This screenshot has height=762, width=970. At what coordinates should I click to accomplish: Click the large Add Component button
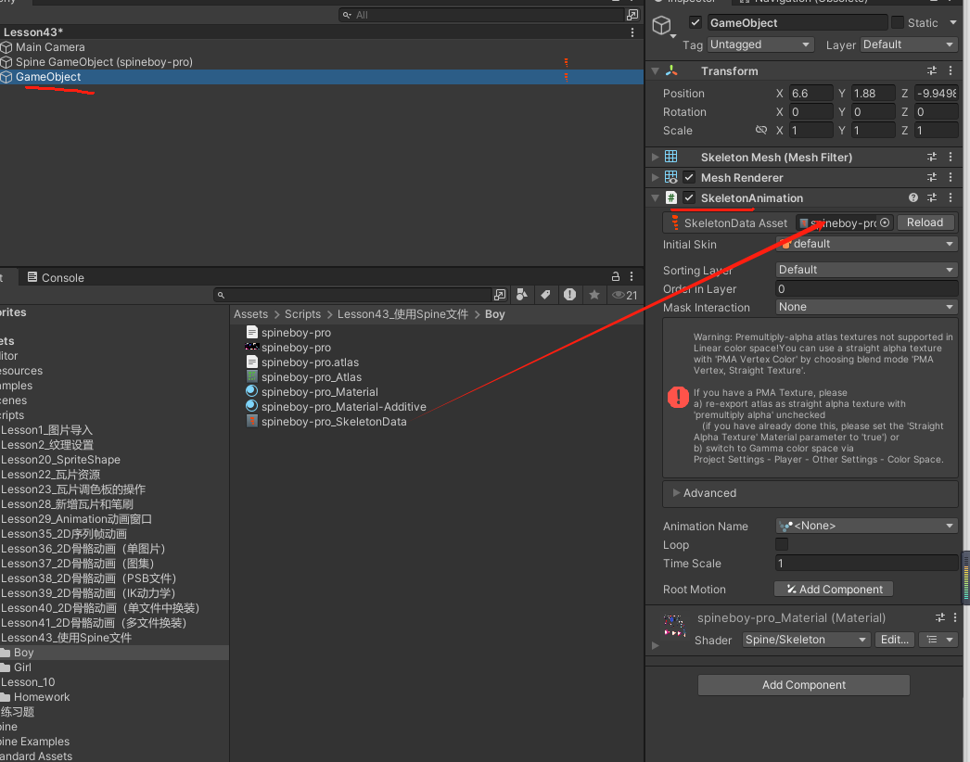point(804,685)
